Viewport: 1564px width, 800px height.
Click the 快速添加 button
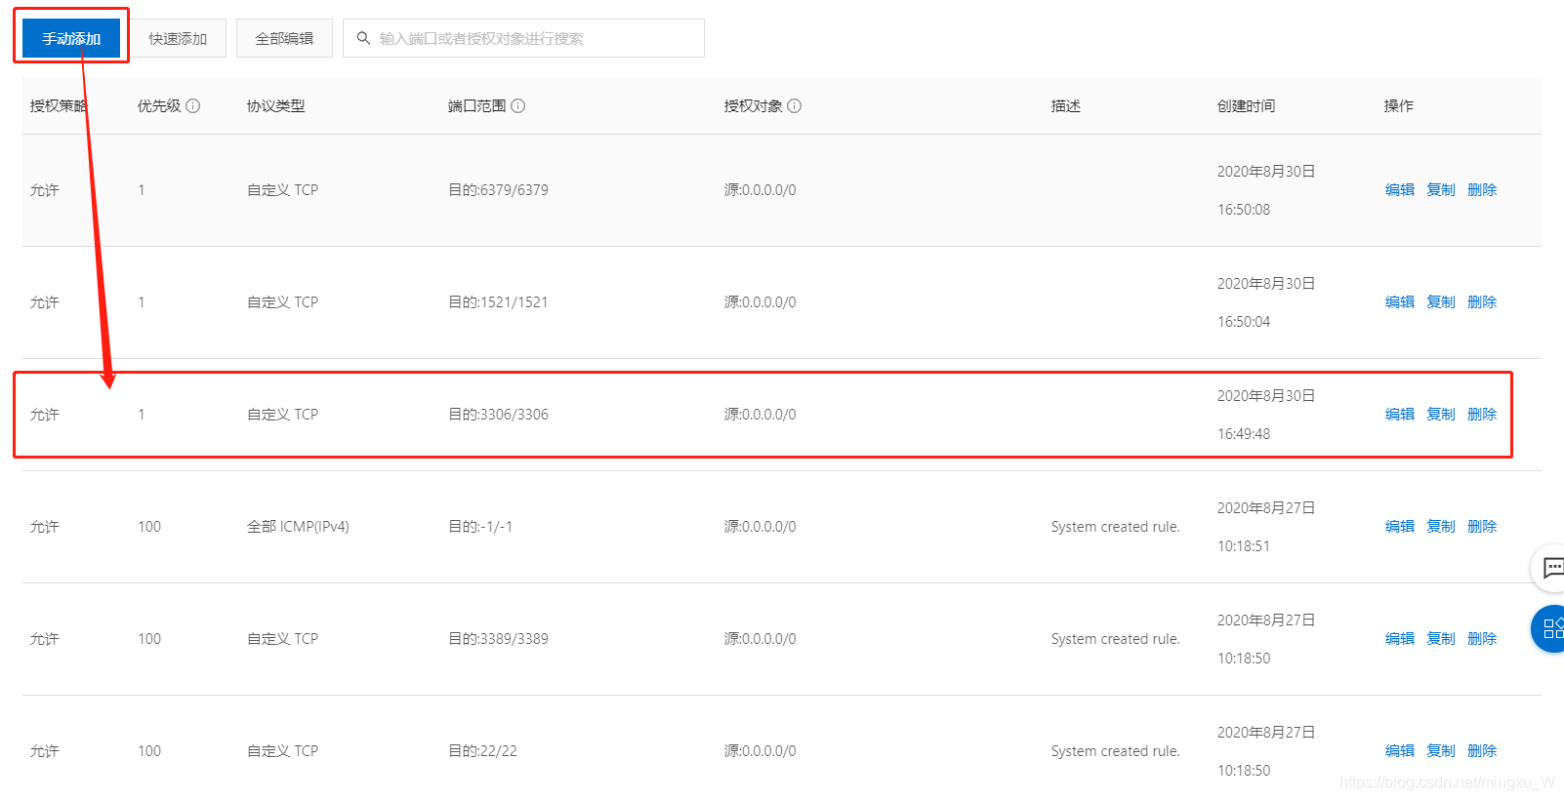point(178,38)
